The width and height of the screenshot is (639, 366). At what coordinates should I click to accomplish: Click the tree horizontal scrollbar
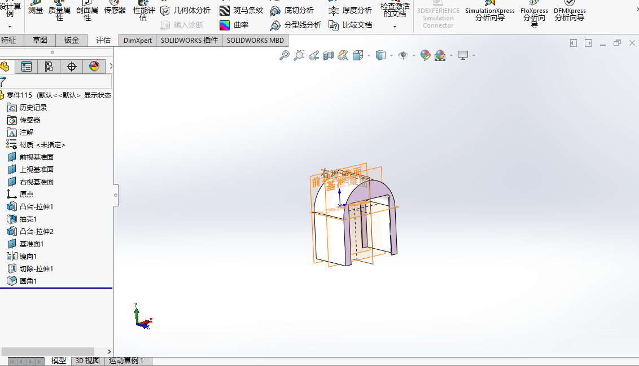(48, 351)
